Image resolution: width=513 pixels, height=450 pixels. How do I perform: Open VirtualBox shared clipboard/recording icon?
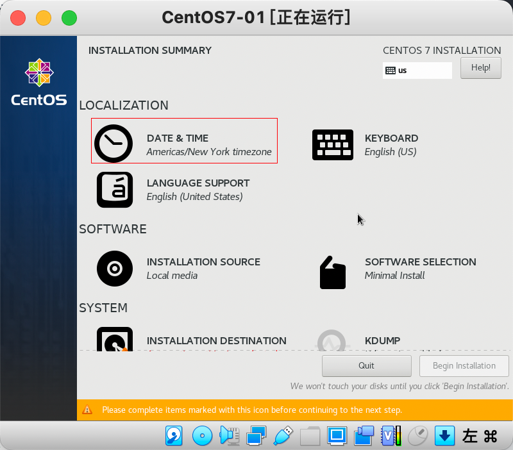click(364, 436)
